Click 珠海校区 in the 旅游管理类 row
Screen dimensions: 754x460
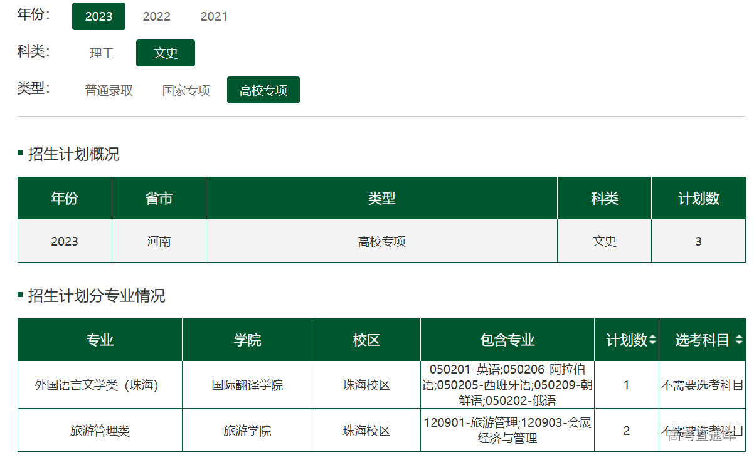tap(366, 431)
